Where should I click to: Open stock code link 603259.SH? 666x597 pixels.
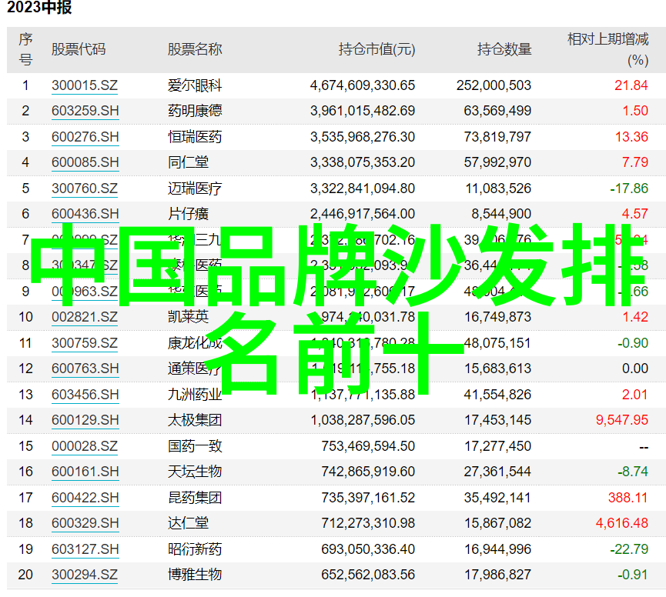pos(85,111)
